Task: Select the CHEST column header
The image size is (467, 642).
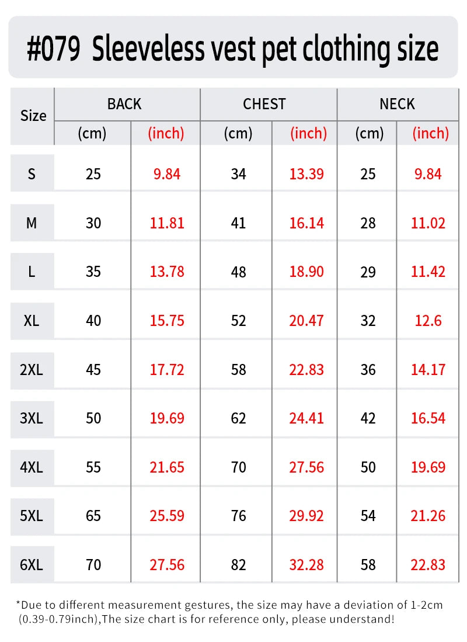Action: 264,104
